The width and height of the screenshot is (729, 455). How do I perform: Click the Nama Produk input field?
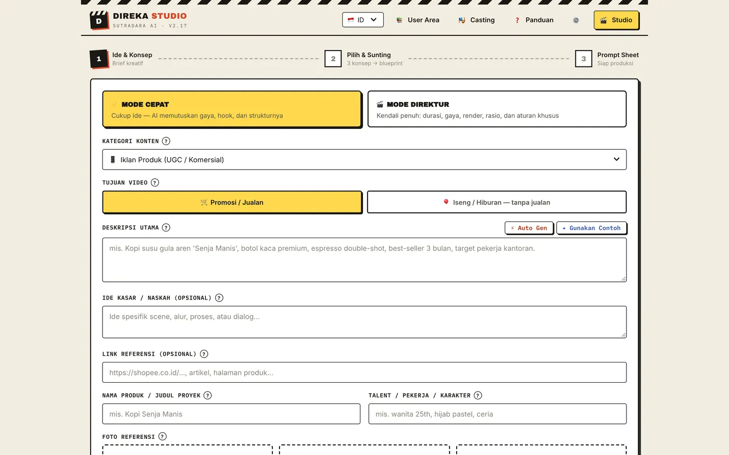point(231,414)
